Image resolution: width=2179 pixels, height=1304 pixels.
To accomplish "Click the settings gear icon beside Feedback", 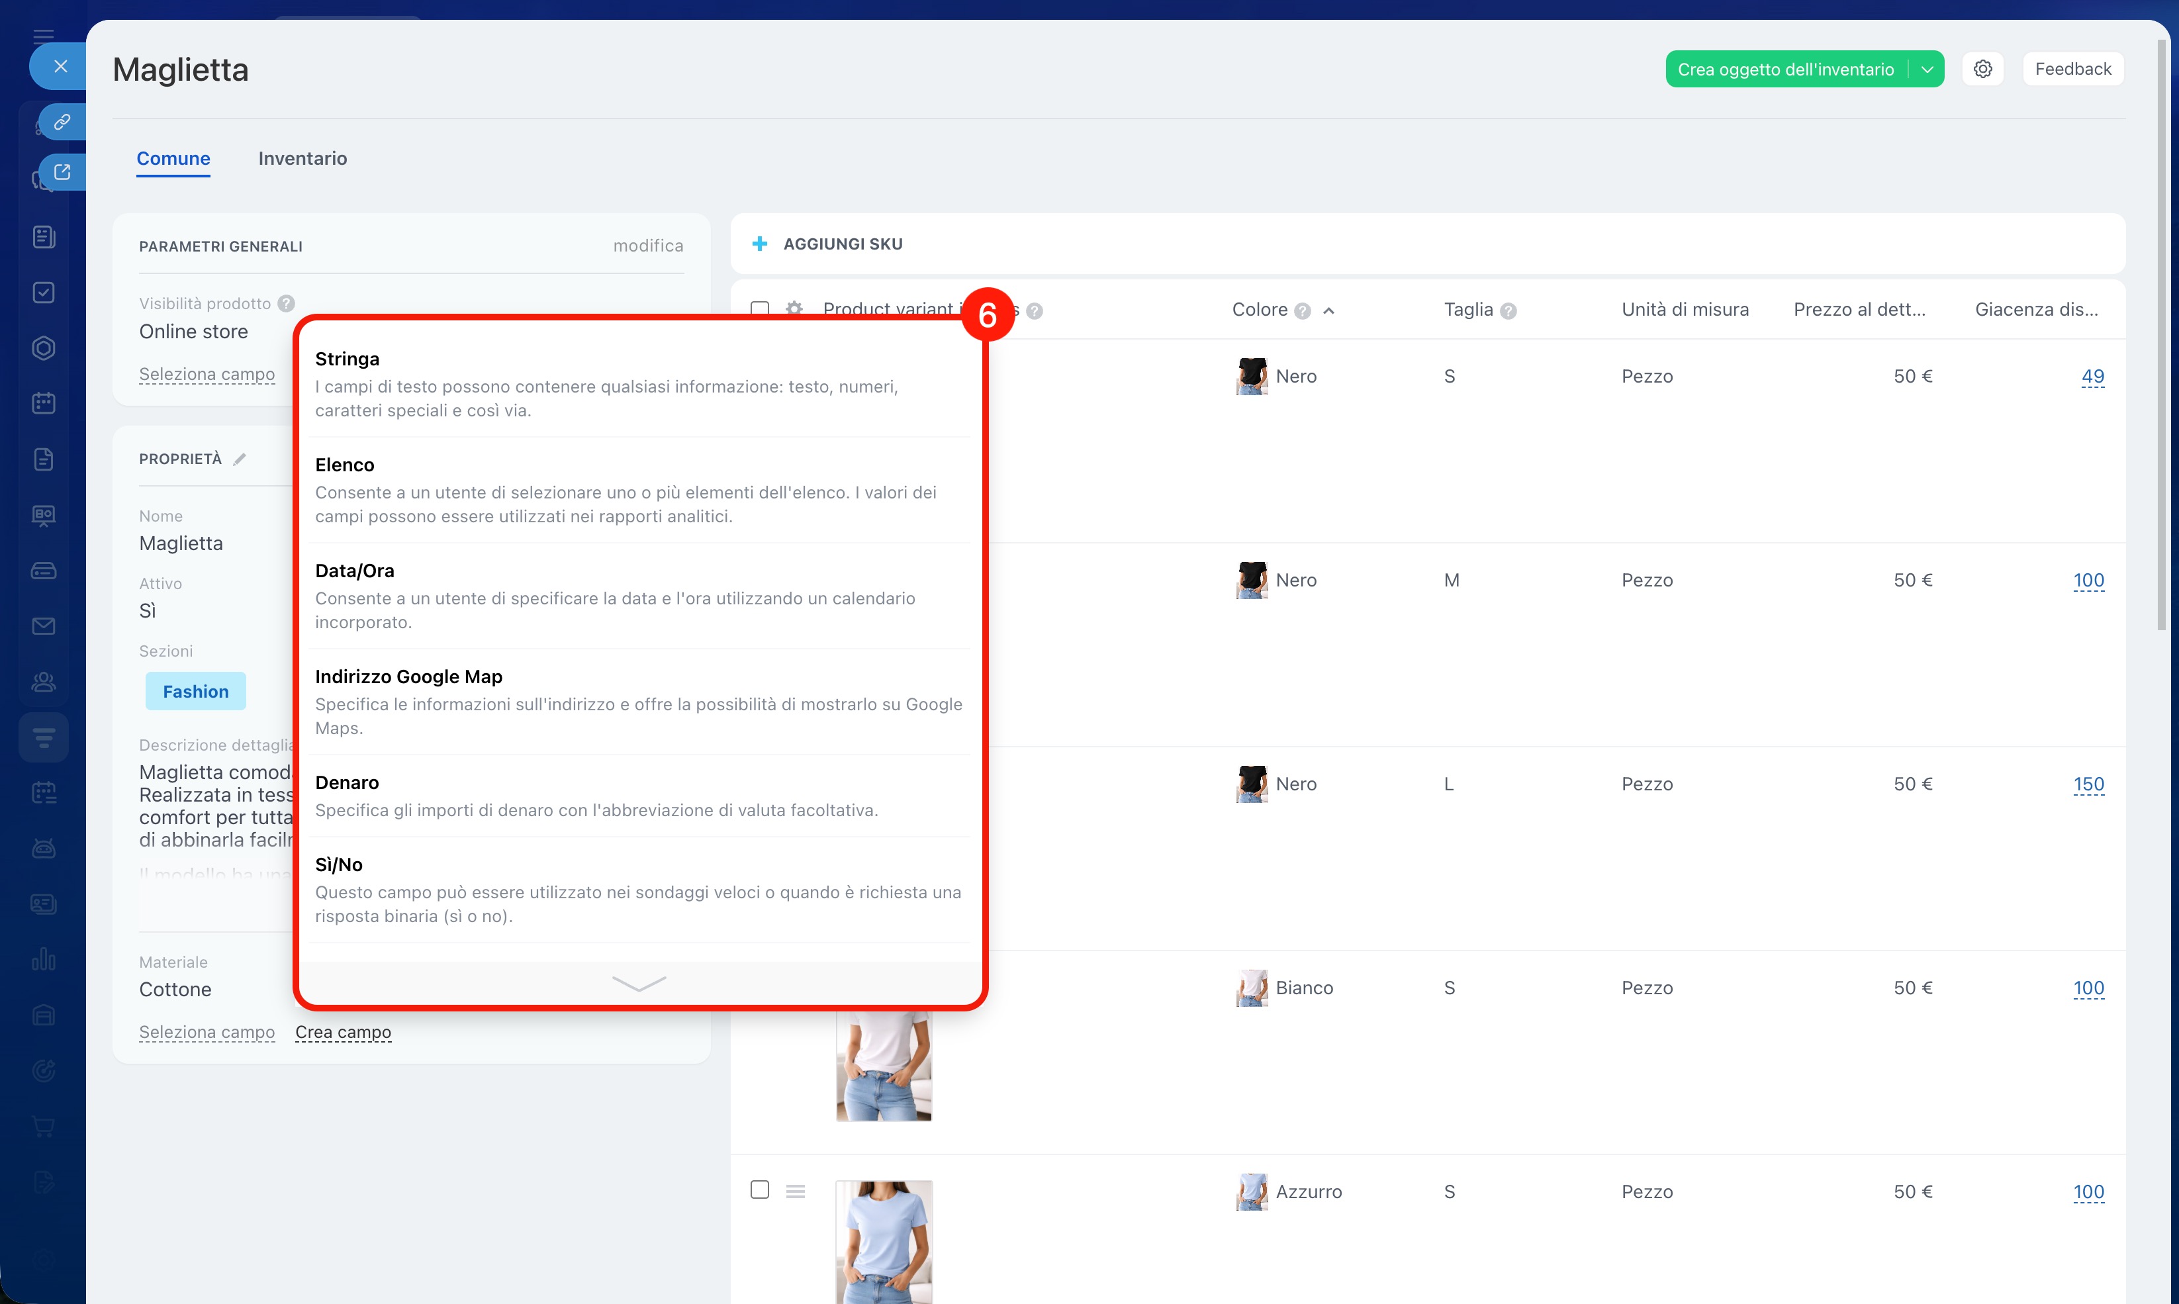I will click(x=1982, y=70).
